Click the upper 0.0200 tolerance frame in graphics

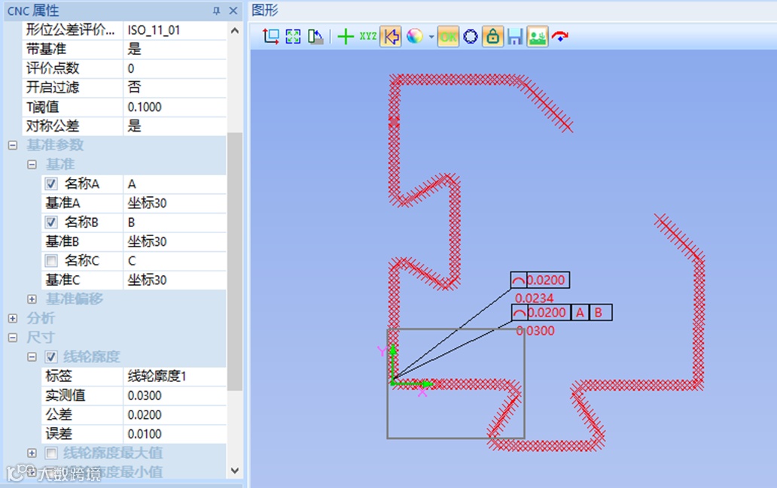click(540, 280)
